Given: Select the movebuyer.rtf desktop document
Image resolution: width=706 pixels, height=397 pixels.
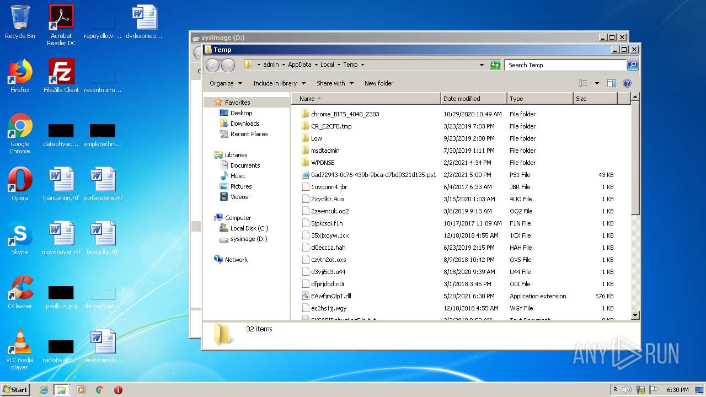Looking at the screenshot, I should coord(61,238).
